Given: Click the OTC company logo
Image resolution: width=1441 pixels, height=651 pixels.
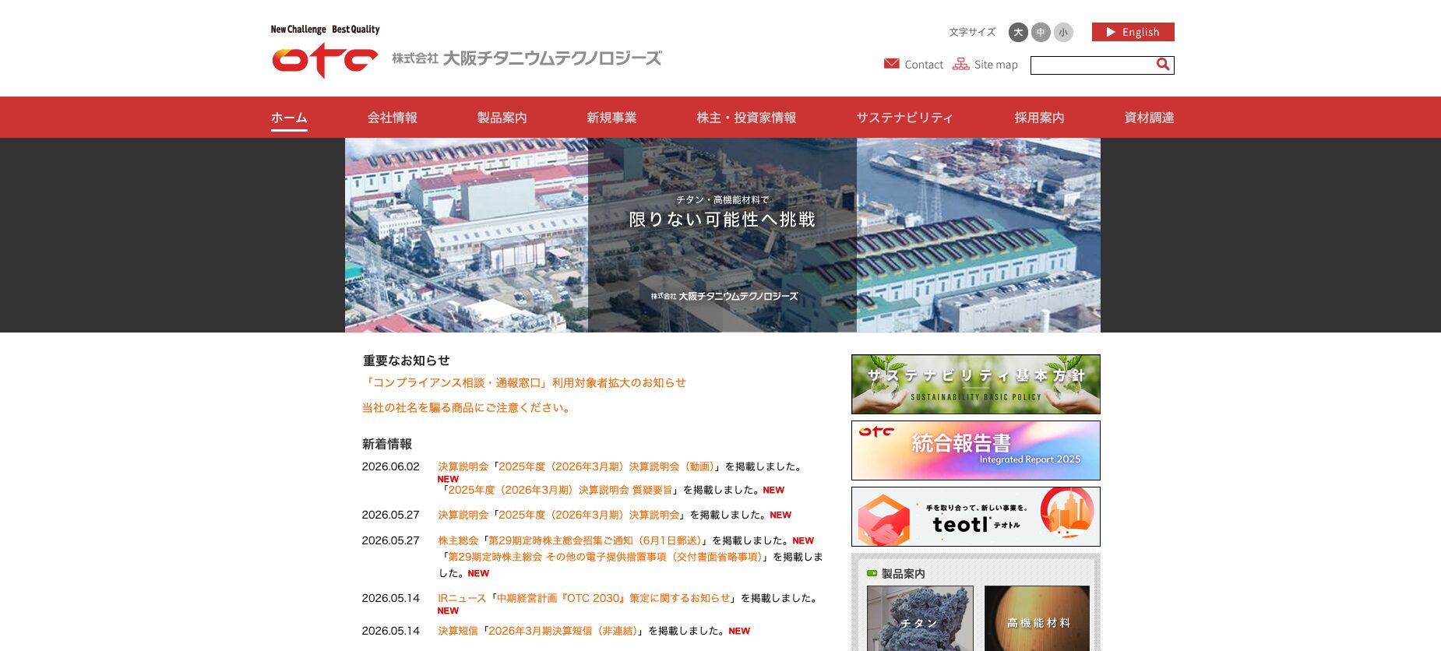Looking at the screenshot, I should (x=325, y=60).
